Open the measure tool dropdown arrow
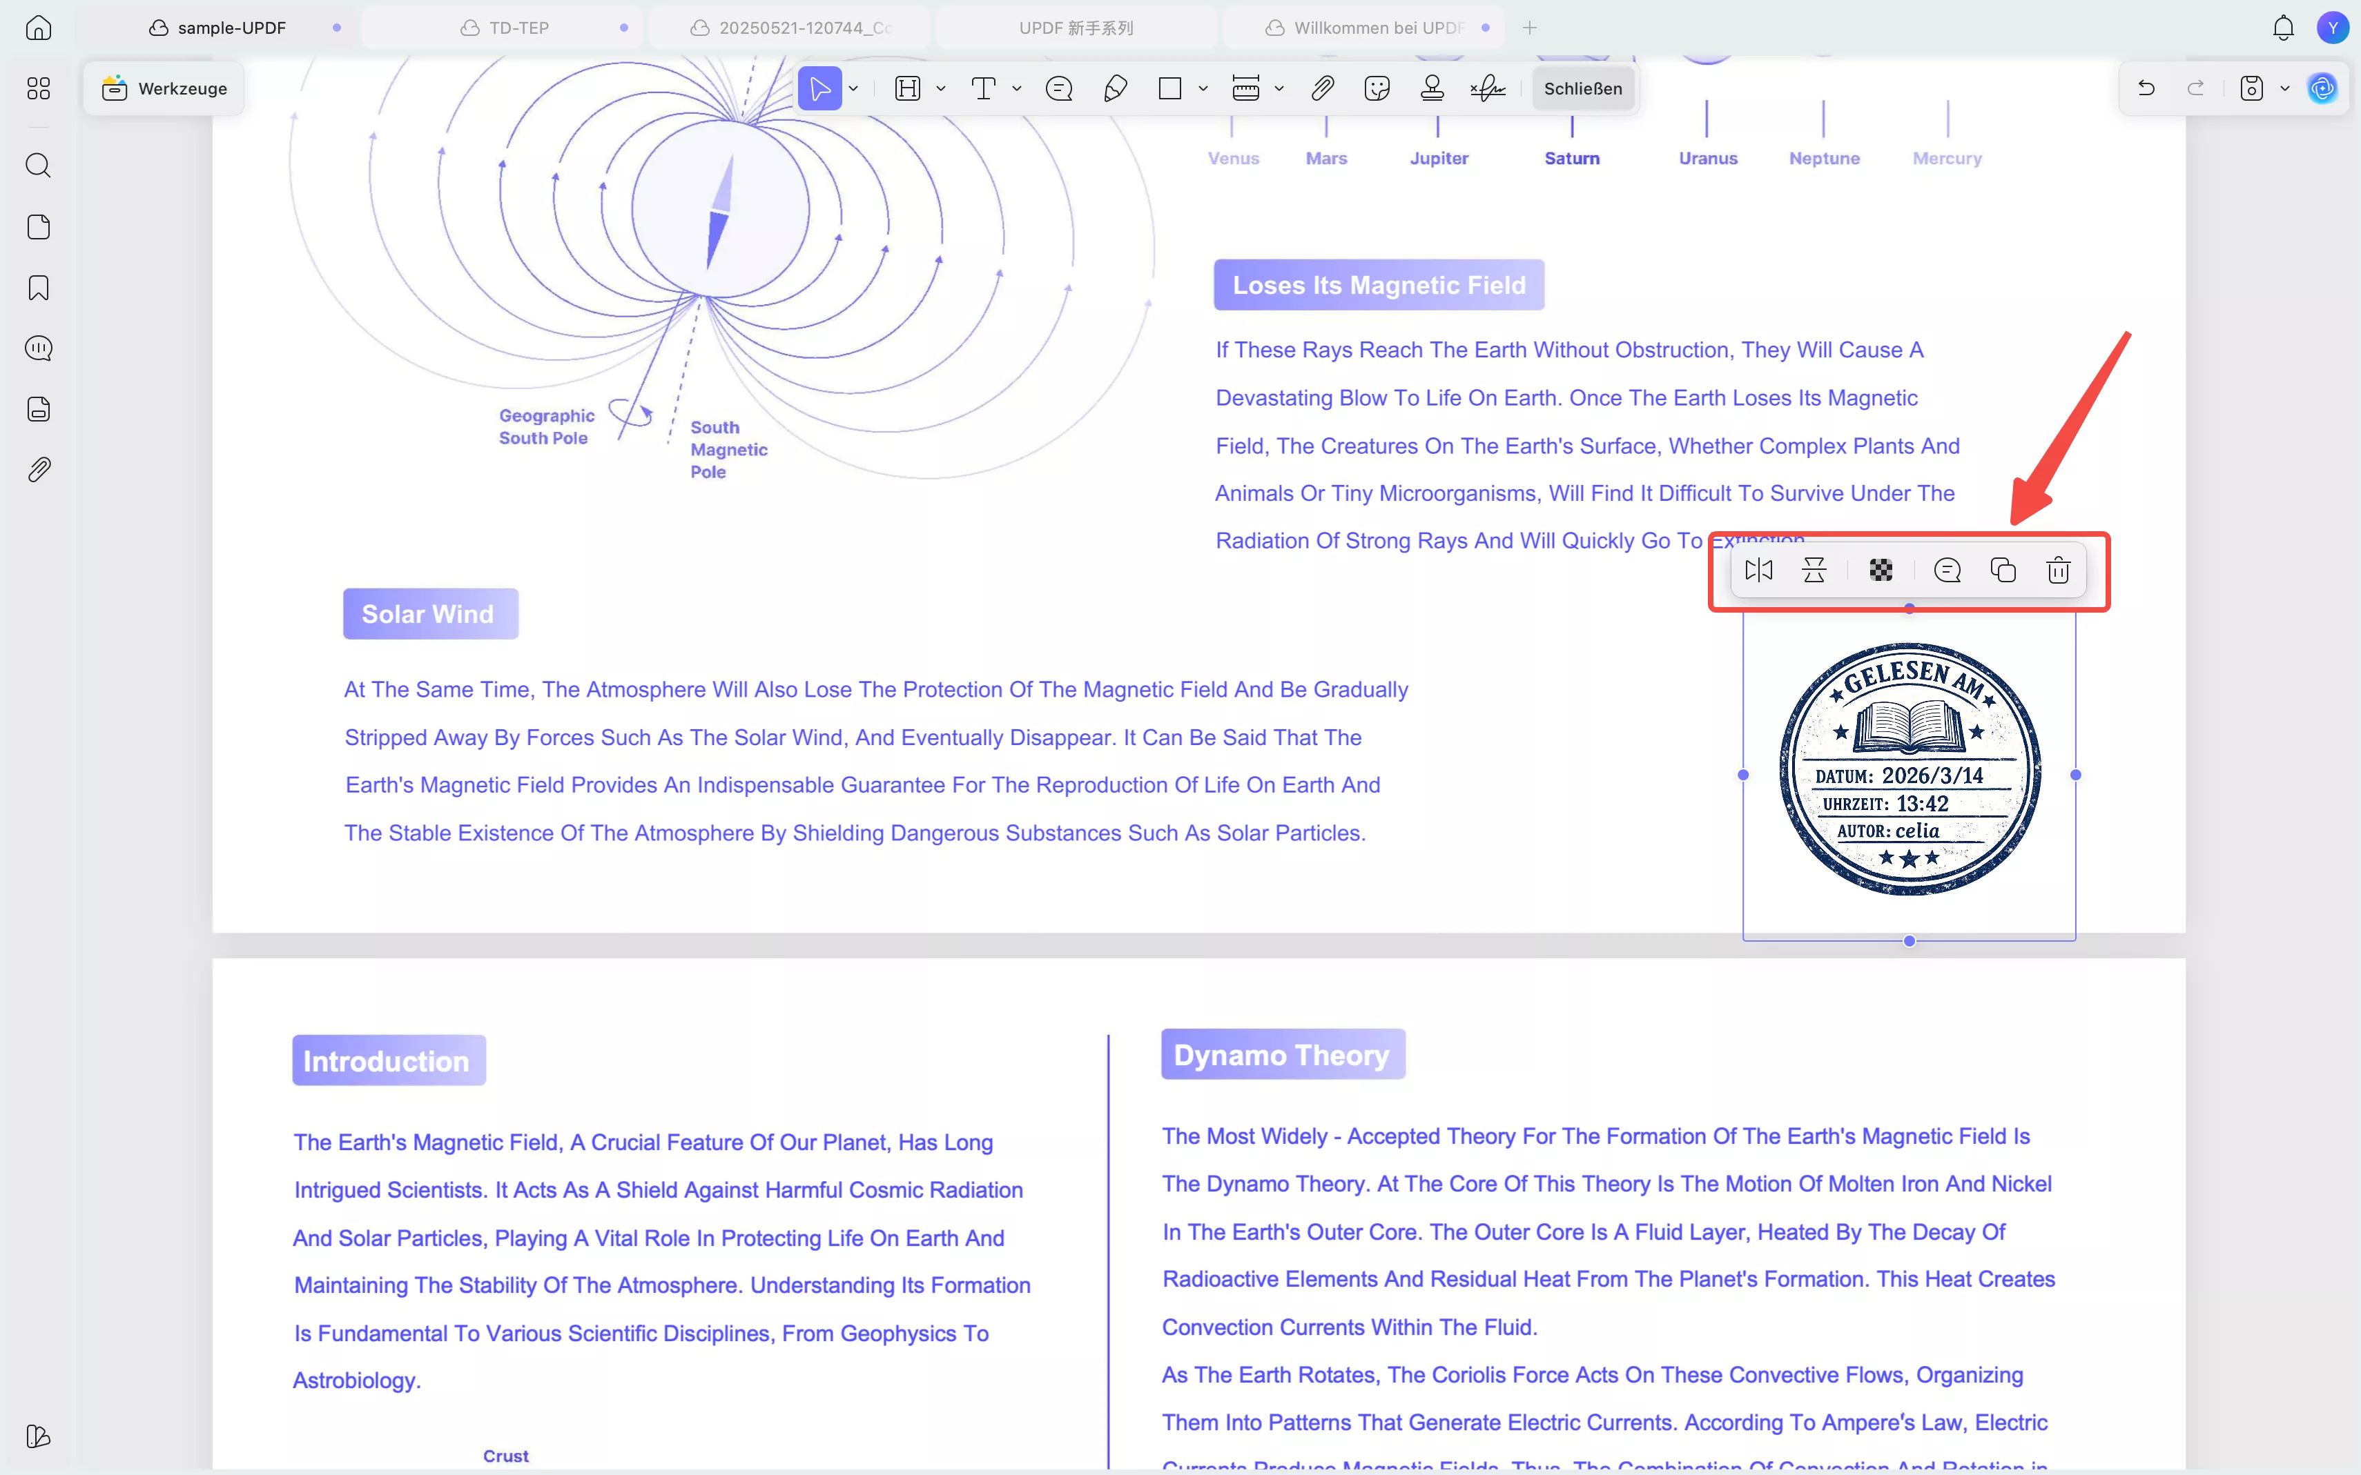2361x1475 pixels. click(x=1279, y=89)
